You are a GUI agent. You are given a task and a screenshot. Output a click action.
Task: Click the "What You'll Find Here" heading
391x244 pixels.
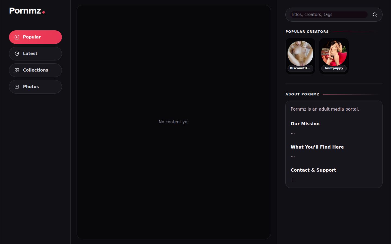(x=317, y=147)
